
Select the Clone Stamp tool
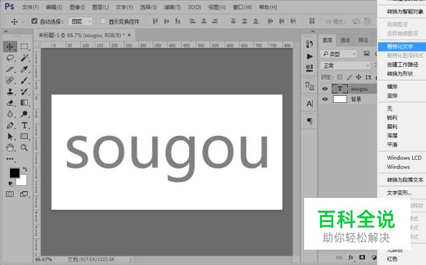[10, 92]
